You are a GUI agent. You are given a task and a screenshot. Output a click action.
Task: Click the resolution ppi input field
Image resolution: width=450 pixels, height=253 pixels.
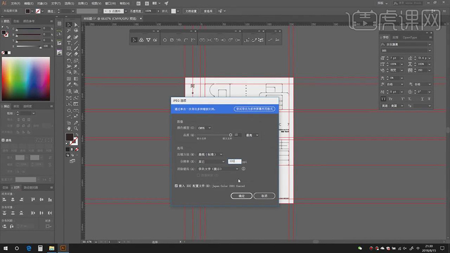click(x=234, y=161)
